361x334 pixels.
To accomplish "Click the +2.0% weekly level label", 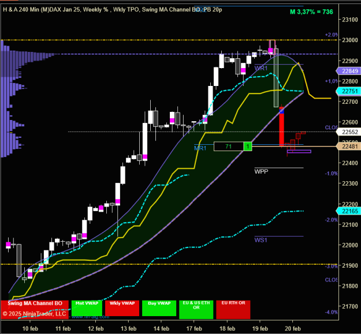I will tap(331, 35).
